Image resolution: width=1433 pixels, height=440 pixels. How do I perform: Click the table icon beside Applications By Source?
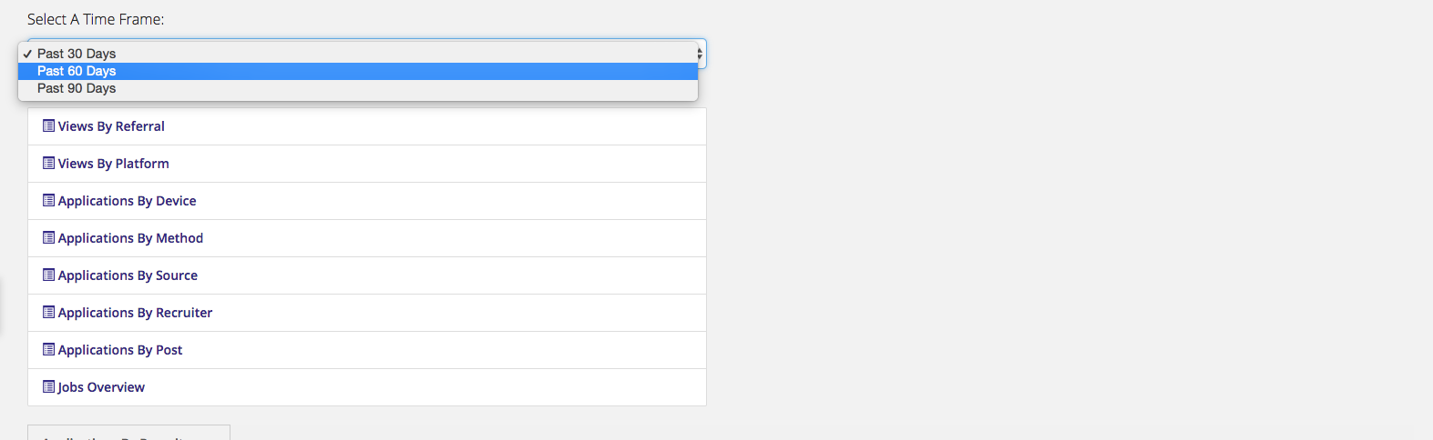[x=49, y=275]
